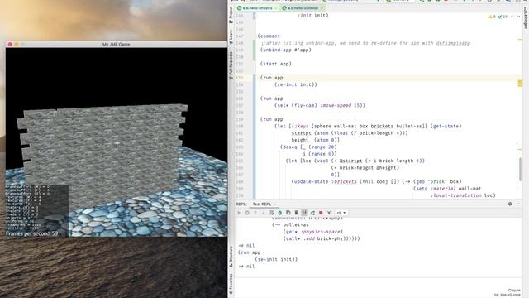Hide the REPL tool window

(518, 204)
